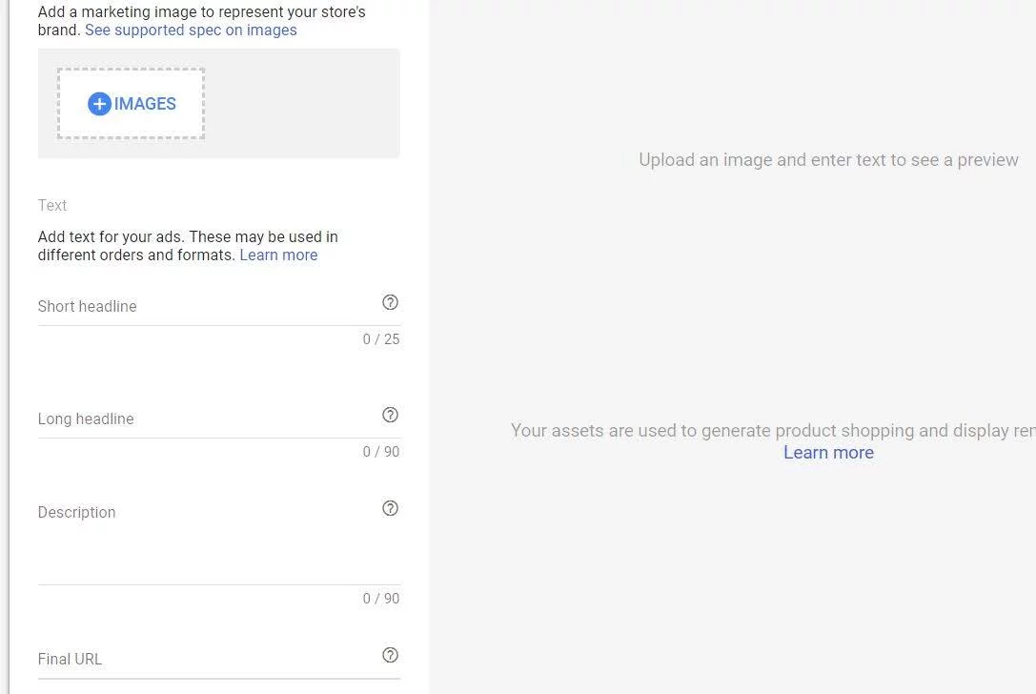Click the Description 0 / 90 character counter
The width and height of the screenshot is (1036, 694).
[x=380, y=599]
